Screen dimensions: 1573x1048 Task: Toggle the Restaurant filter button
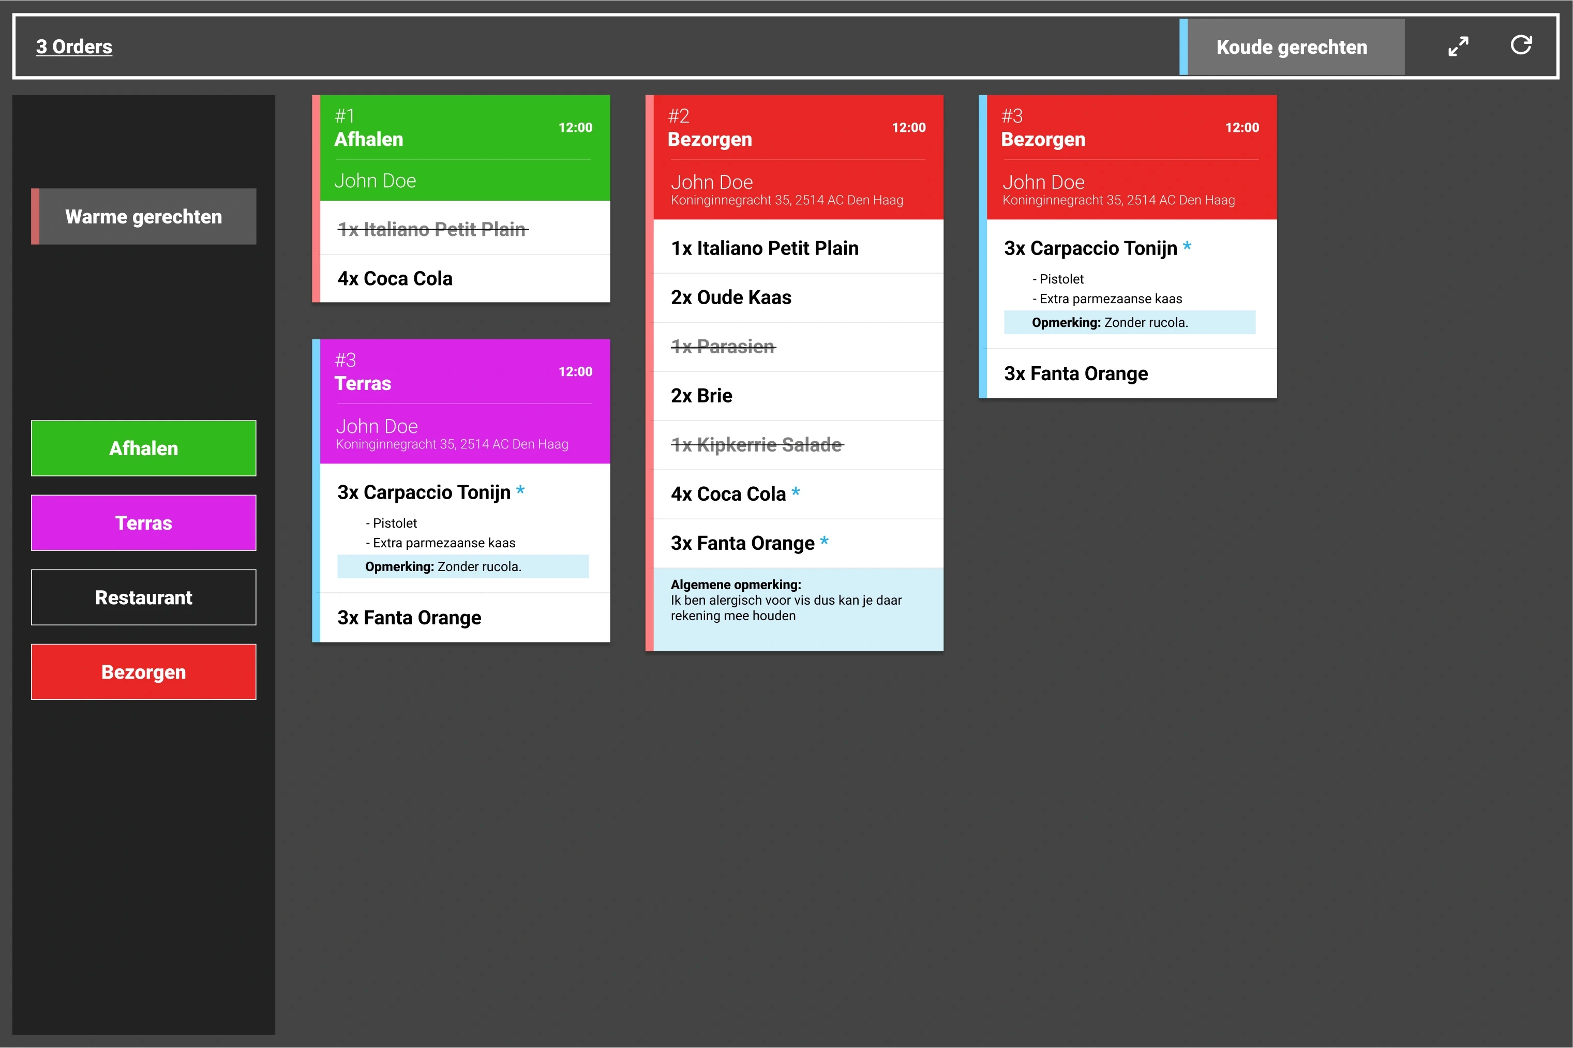point(144,597)
